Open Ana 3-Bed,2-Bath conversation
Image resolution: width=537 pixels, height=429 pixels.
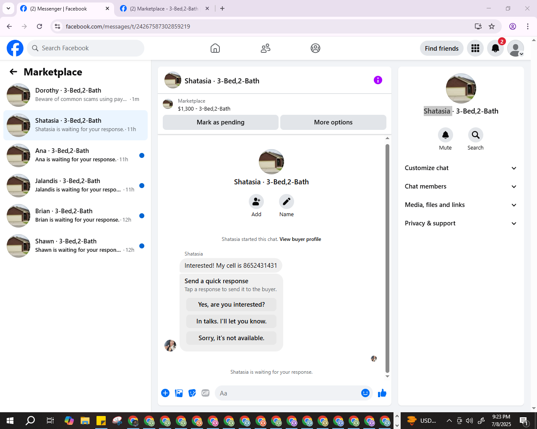pos(76,155)
